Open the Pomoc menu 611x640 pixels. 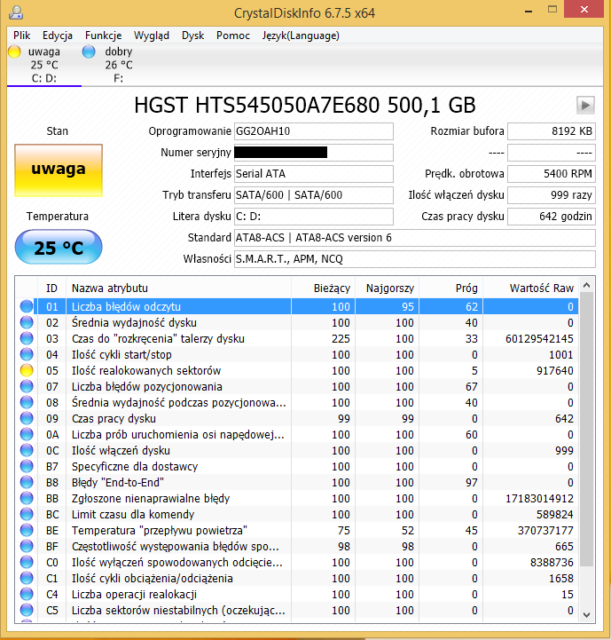point(233,36)
